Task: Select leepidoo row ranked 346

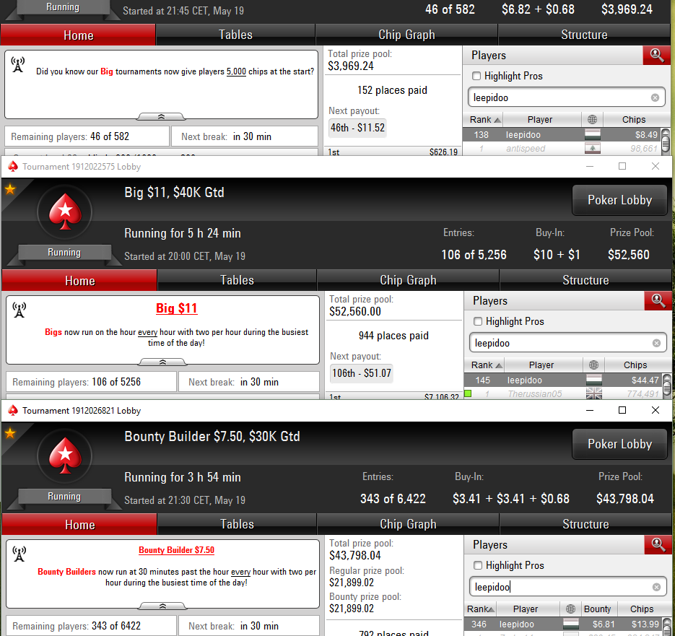Action: click(563, 624)
